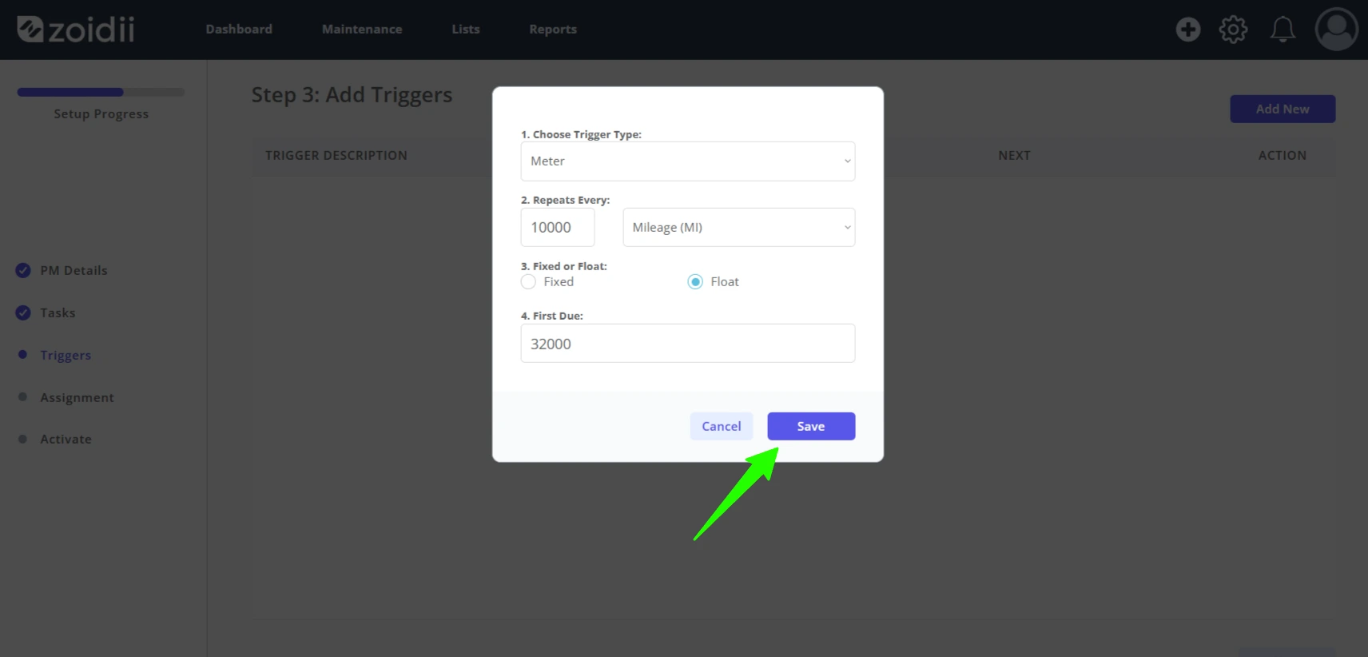Open the Lists menu
1368x657 pixels.
[466, 30]
